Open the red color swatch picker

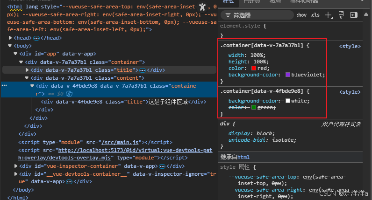pyautogui.click(x=254, y=68)
